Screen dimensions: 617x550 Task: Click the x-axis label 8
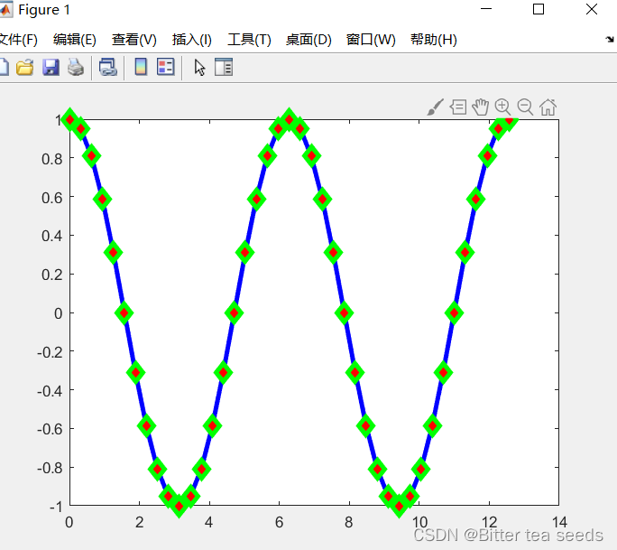348,522
